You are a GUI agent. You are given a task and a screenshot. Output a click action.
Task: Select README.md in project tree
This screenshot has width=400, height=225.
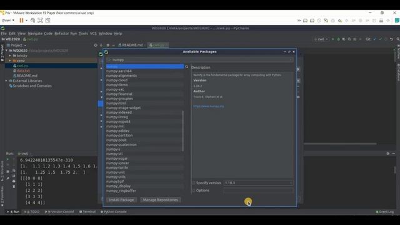(27, 76)
